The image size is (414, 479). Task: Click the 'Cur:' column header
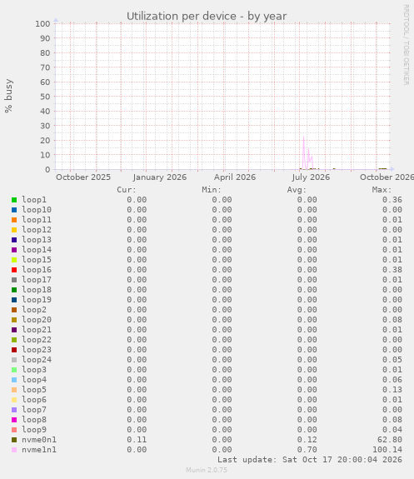pos(127,190)
